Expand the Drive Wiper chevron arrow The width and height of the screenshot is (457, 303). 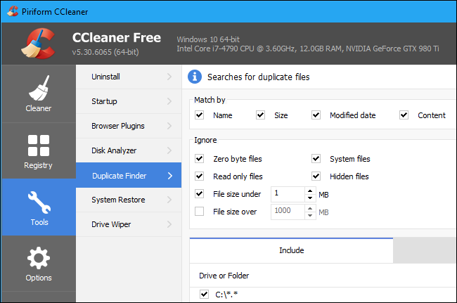coord(169,224)
